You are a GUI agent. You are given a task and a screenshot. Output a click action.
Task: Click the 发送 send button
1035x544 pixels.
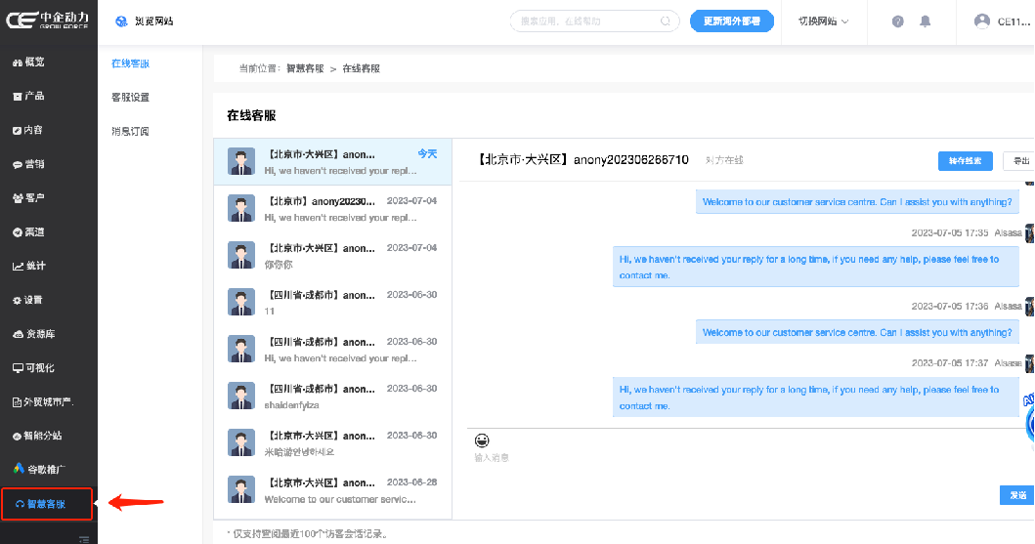1017,495
